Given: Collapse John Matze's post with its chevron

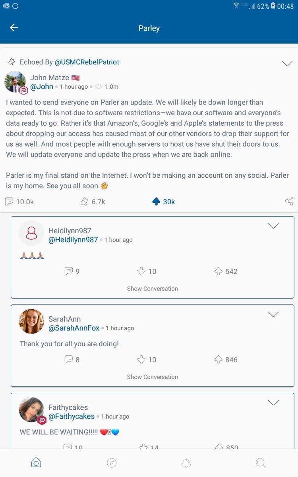Looking at the screenshot, I should [287, 63].
